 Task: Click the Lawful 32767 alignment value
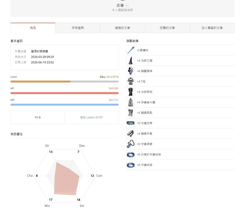[95, 117]
